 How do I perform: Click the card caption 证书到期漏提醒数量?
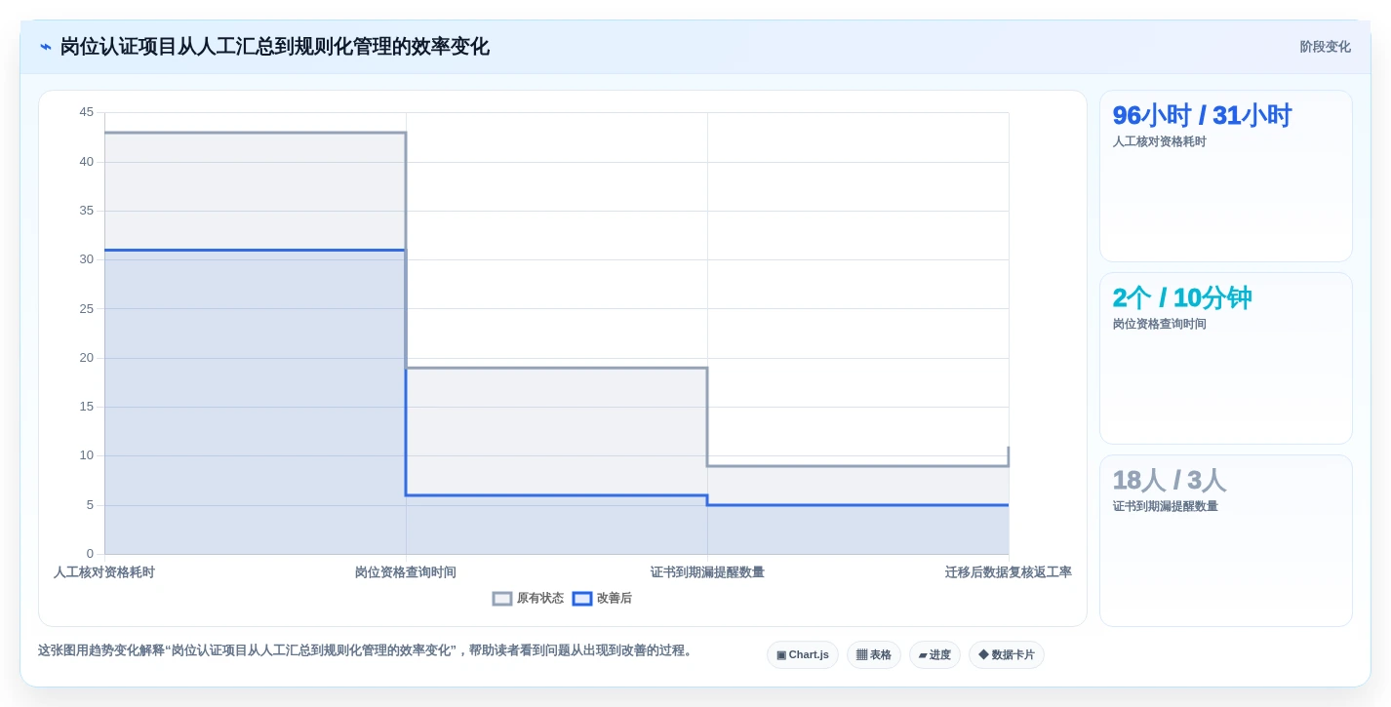1166,506
